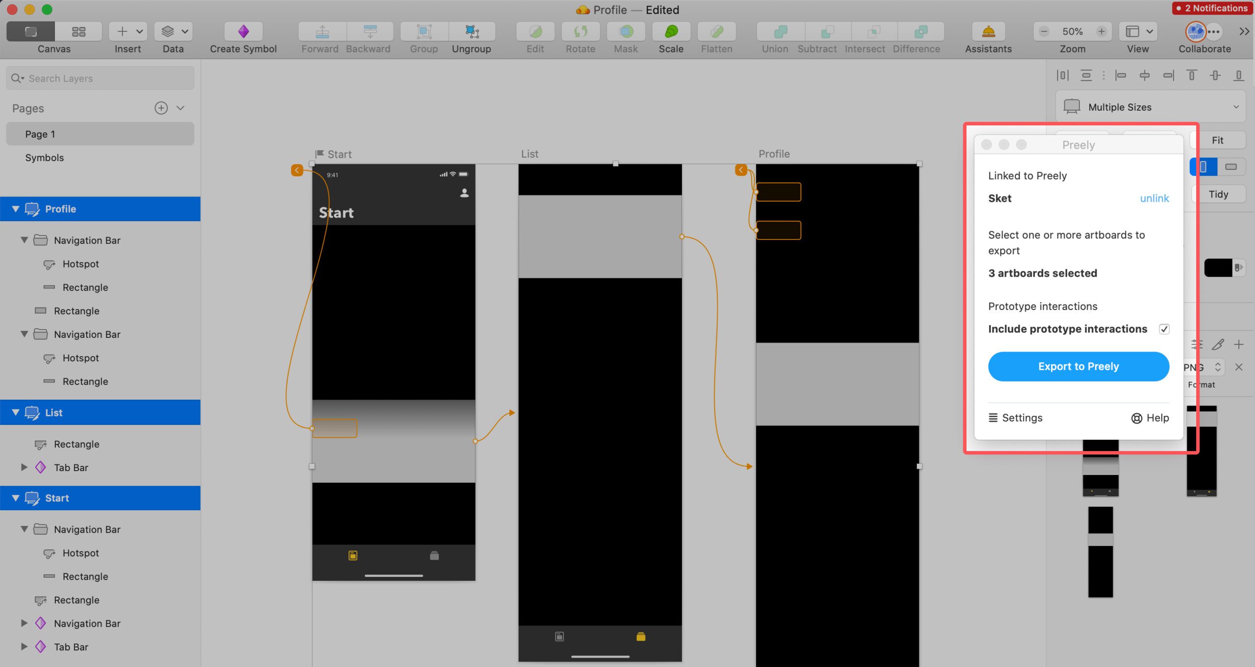This screenshot has height=667, width=1255.
Task: Select the Symbols page in pages panel
Action: (46, 157)
